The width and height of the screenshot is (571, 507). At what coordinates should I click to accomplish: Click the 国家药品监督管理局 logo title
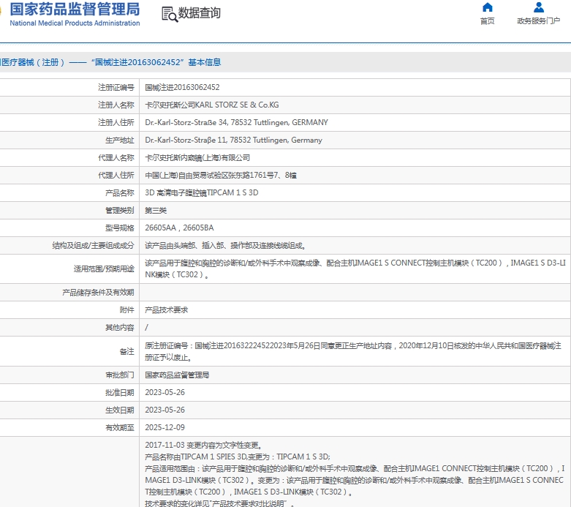pos(75,9)
